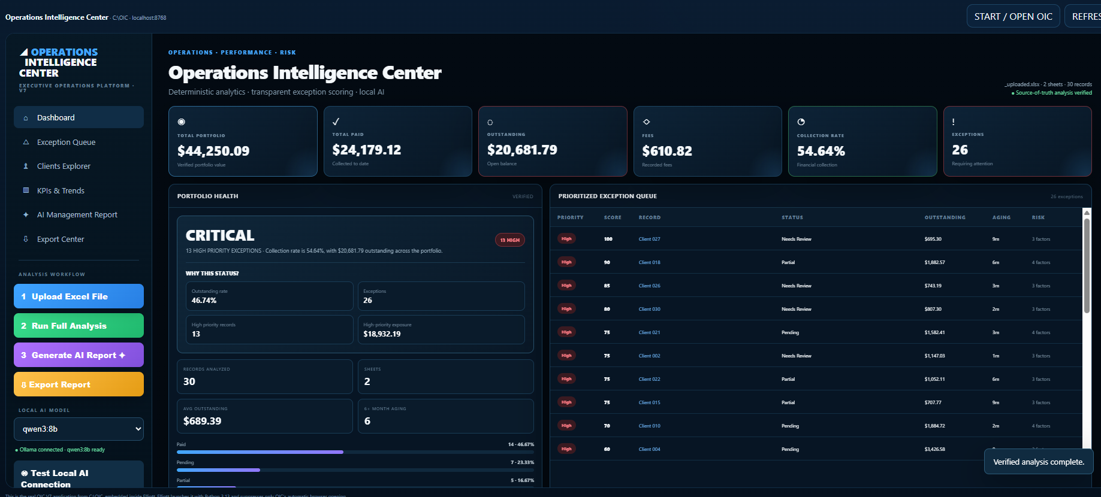
Task: Click the SCORE column header
Action: coord(613,217)
